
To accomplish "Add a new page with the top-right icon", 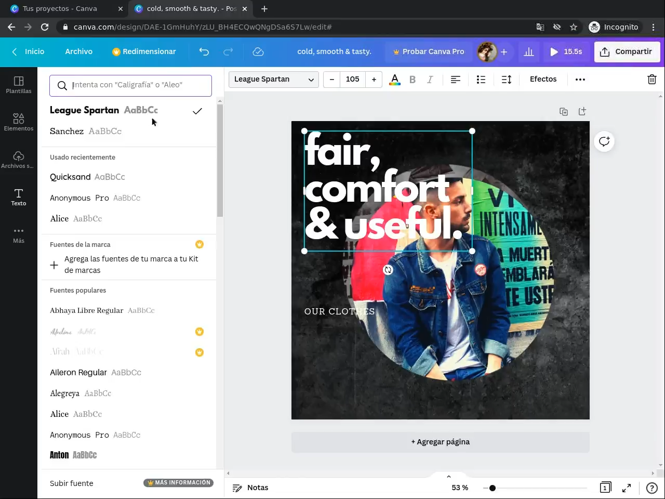I will [x=582, y=111].
